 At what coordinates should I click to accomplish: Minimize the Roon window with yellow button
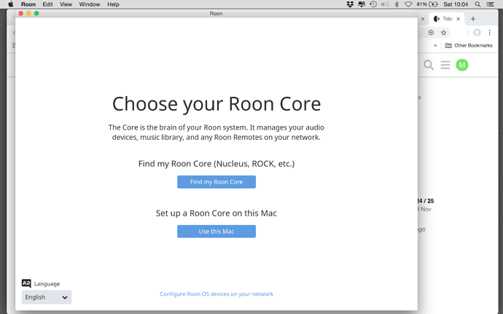[28, 13]
